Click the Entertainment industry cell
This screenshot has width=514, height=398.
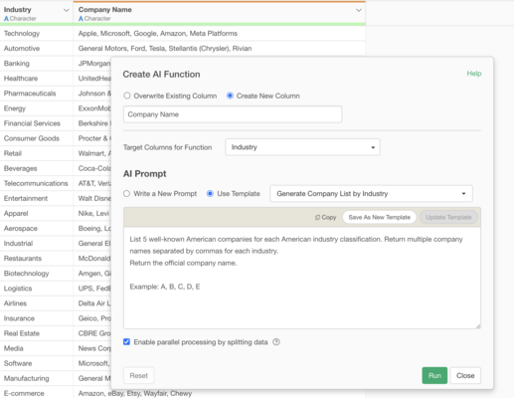(37, 198)
